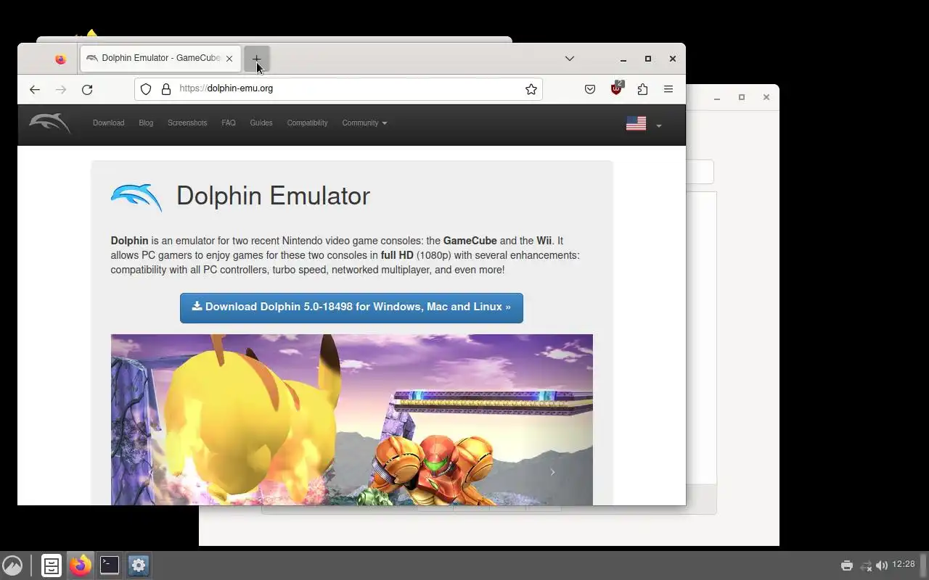
Task: Open the Compatibility nav link
Action: (x=307, y=123)
